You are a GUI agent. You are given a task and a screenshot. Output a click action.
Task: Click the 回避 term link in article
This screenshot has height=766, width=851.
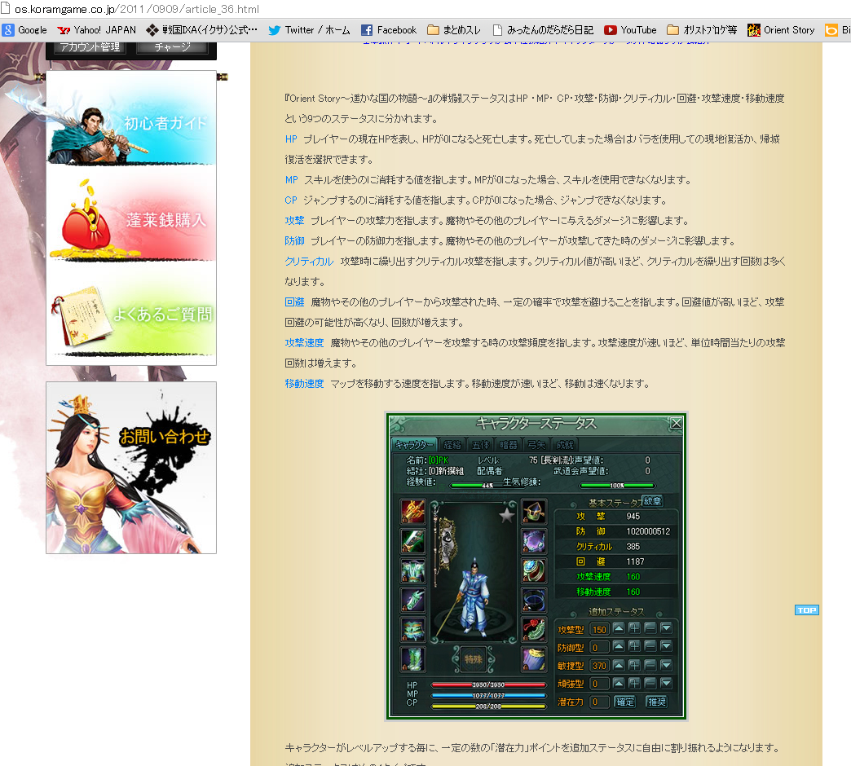coord(295,302)
